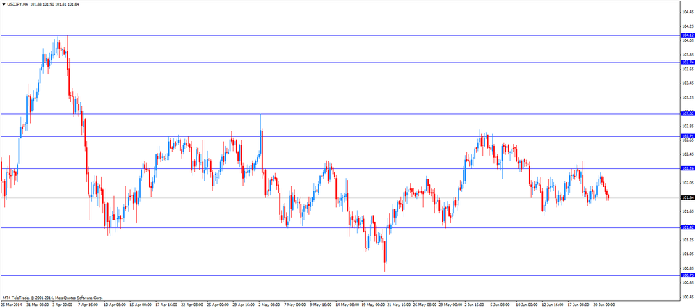Select the horizontal line price label 101.42
696x308 pixels.
point(688,227)
